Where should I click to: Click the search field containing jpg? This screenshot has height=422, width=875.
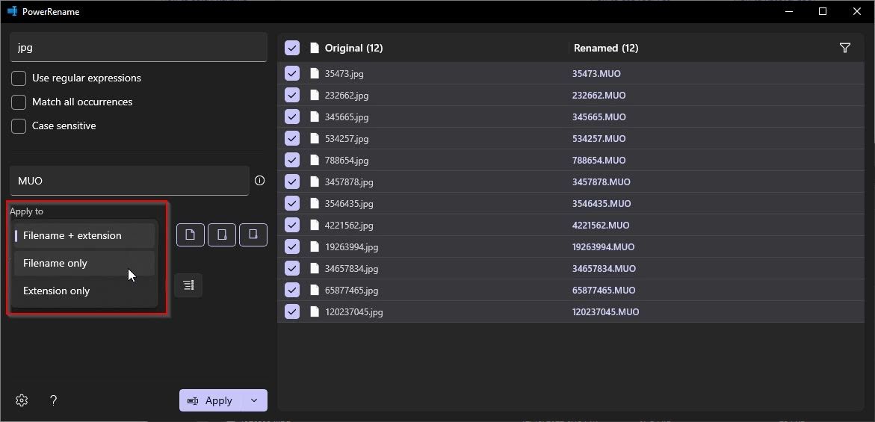tap(138, 47)
